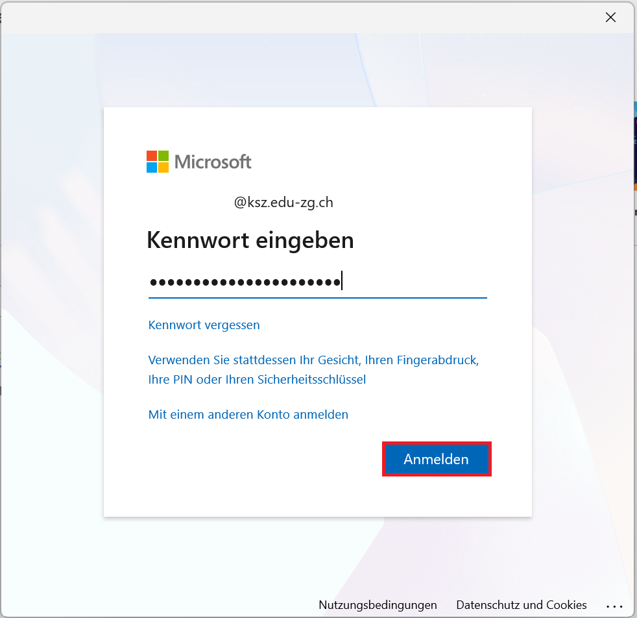Select Mit einem anderen Konto anmelden

pos(248,414)
